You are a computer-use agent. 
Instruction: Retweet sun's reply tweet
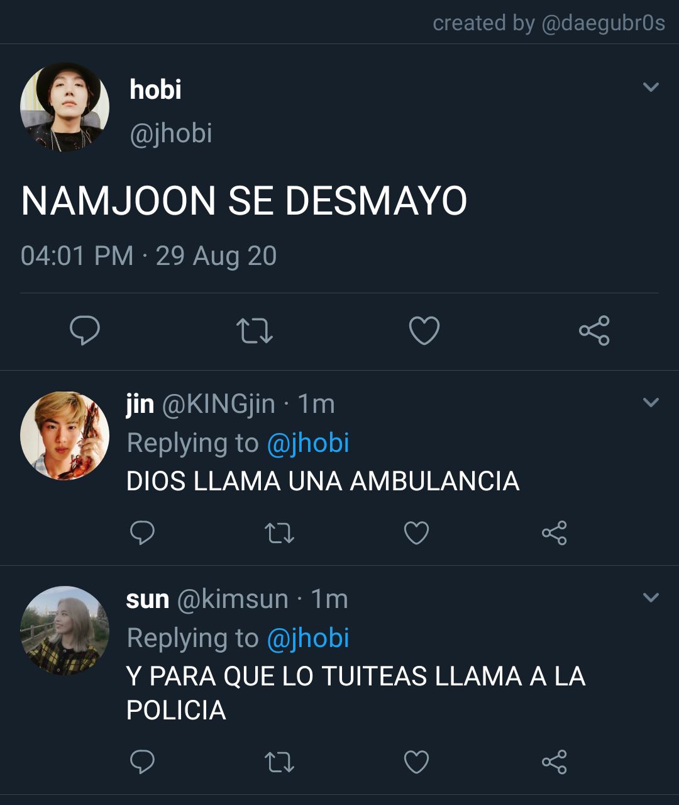(279, 762)
